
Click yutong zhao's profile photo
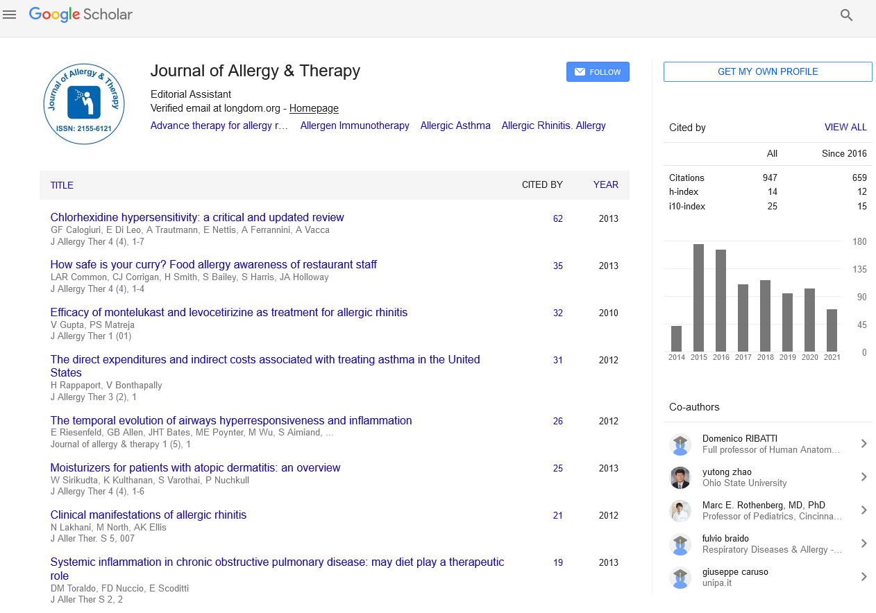(680, 477)
